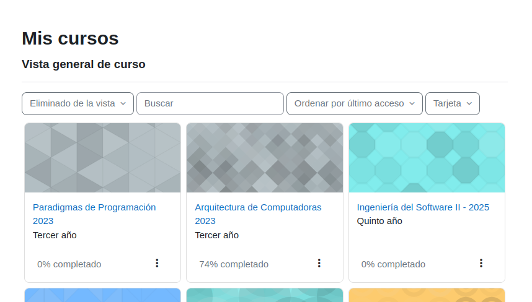Open course Paradigmas de Programación 2023
Screen dimensions: 532x302
click(94, 214)
